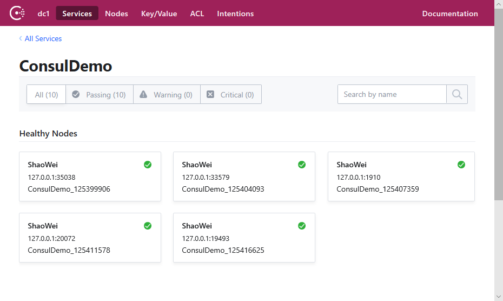Screen dimensions: 503x301
Task: Click green check on ConsulDemo_125416625 card
Action: point(302,226)
